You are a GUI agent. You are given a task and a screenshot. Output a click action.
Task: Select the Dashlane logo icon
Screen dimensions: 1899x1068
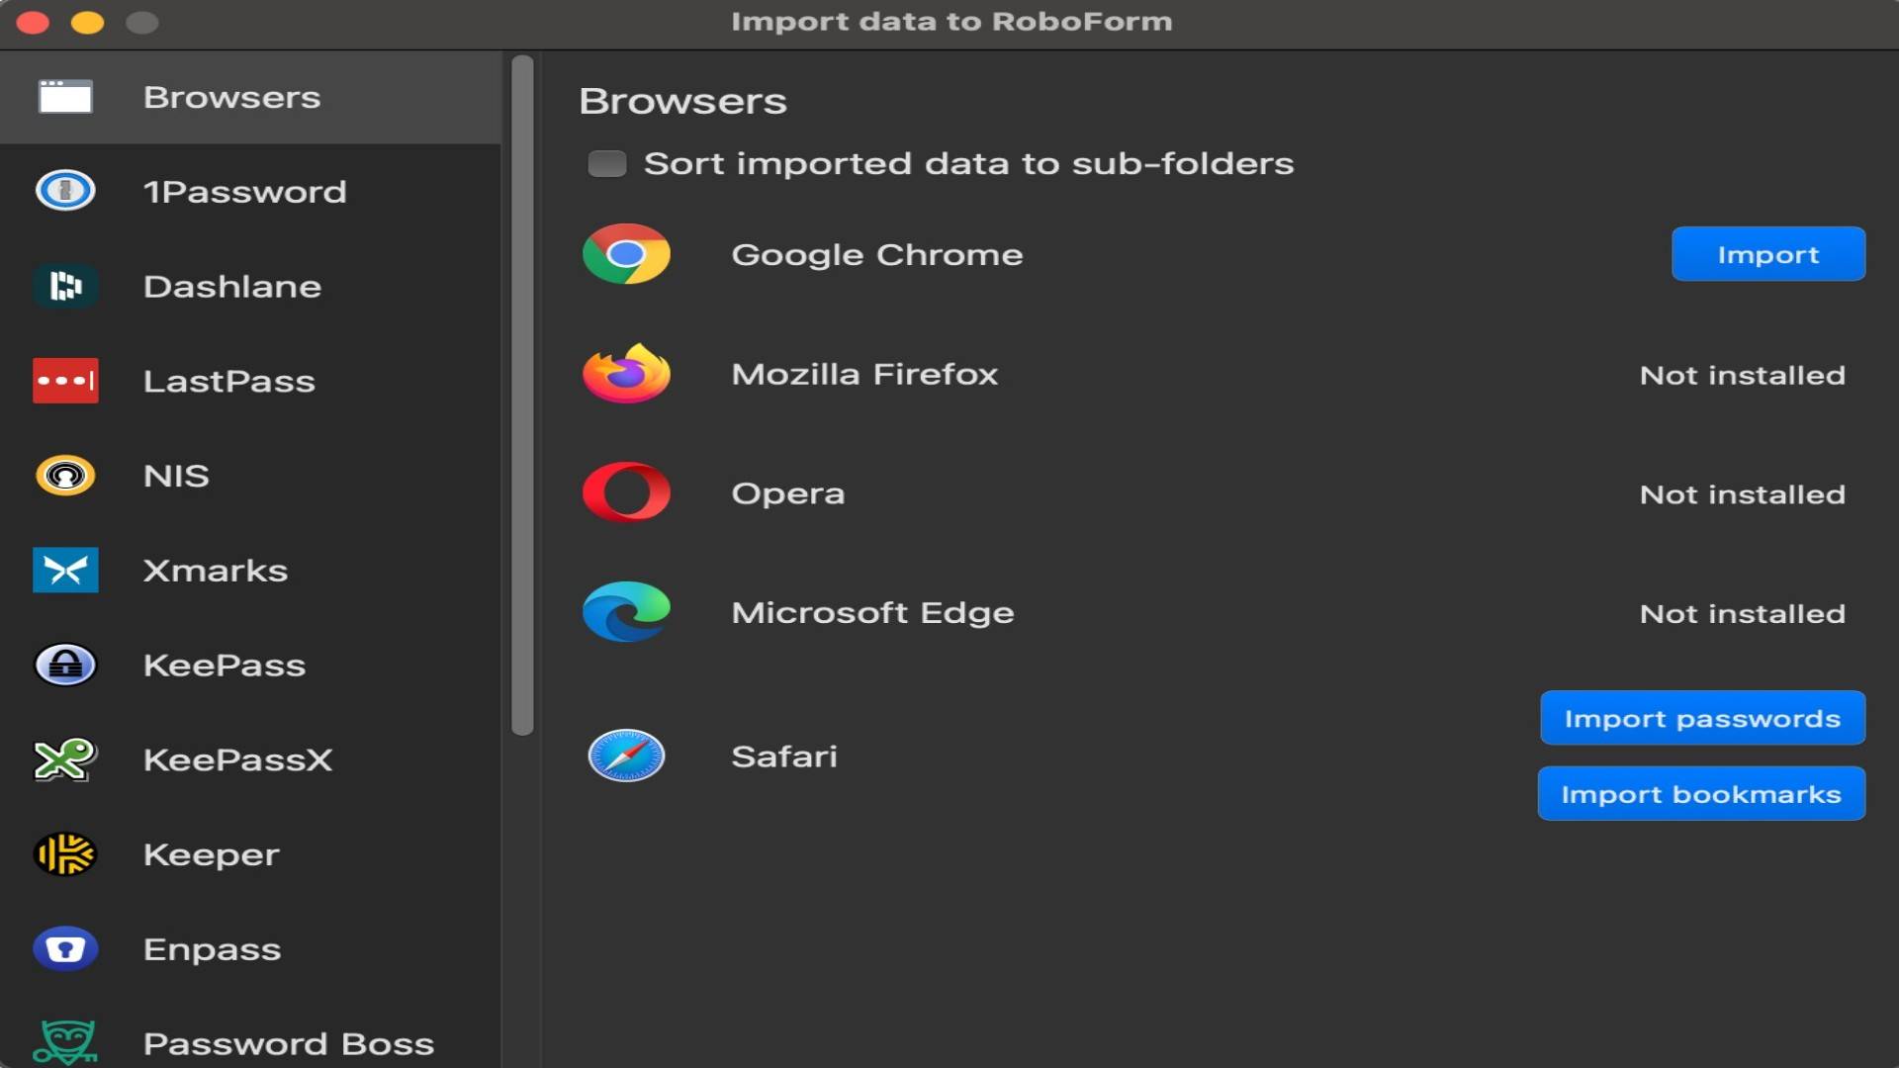pos(65,286)
